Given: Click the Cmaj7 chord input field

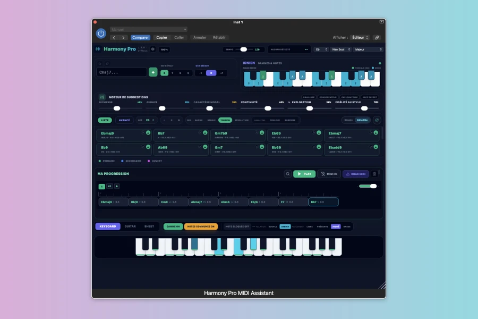Looking at the screenshot, I should pyautogui.click(x=122, y=72).
